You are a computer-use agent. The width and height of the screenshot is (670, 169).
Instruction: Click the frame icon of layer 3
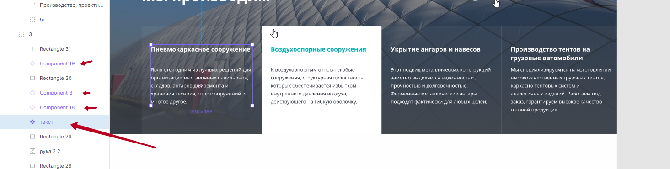click(21, 34)
